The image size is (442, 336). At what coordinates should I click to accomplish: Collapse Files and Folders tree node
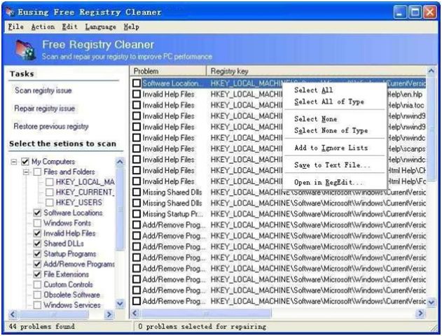click(26, 171)
